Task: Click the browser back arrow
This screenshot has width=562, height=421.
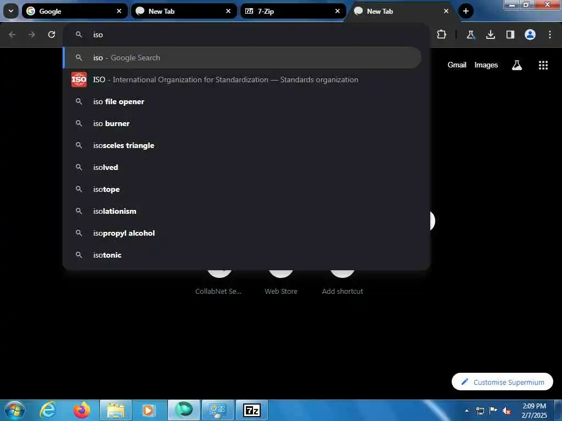Action: 12,35
